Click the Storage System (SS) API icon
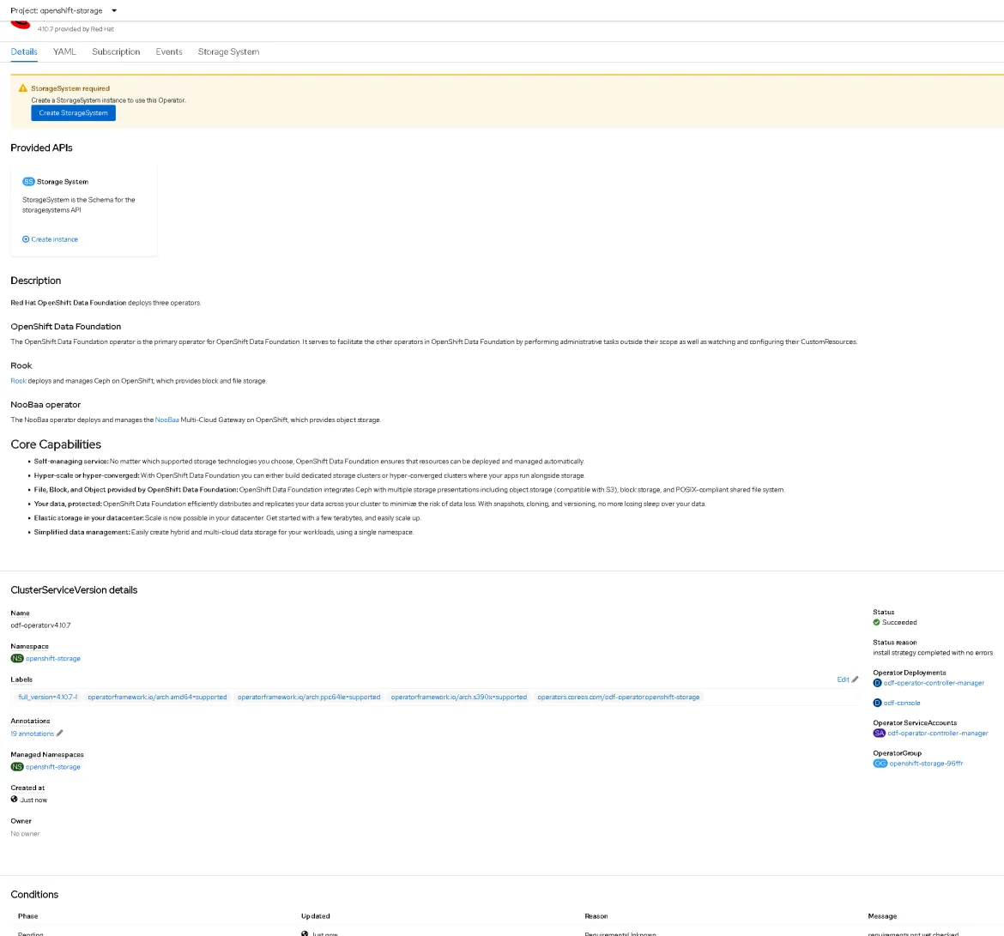The width and height of the screenshot is (1004, 936). click(x=27, y=181)
